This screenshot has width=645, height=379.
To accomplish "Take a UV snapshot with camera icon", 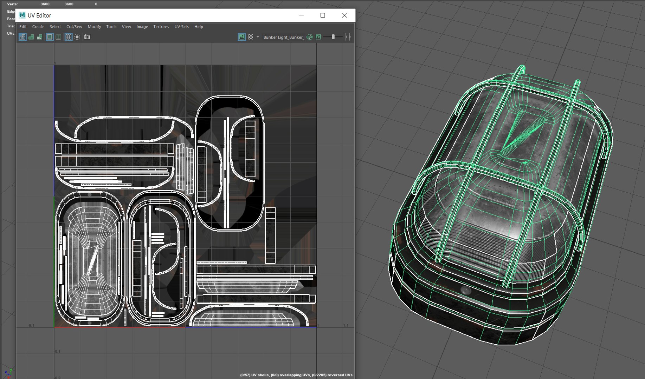I will click(87, 37).
